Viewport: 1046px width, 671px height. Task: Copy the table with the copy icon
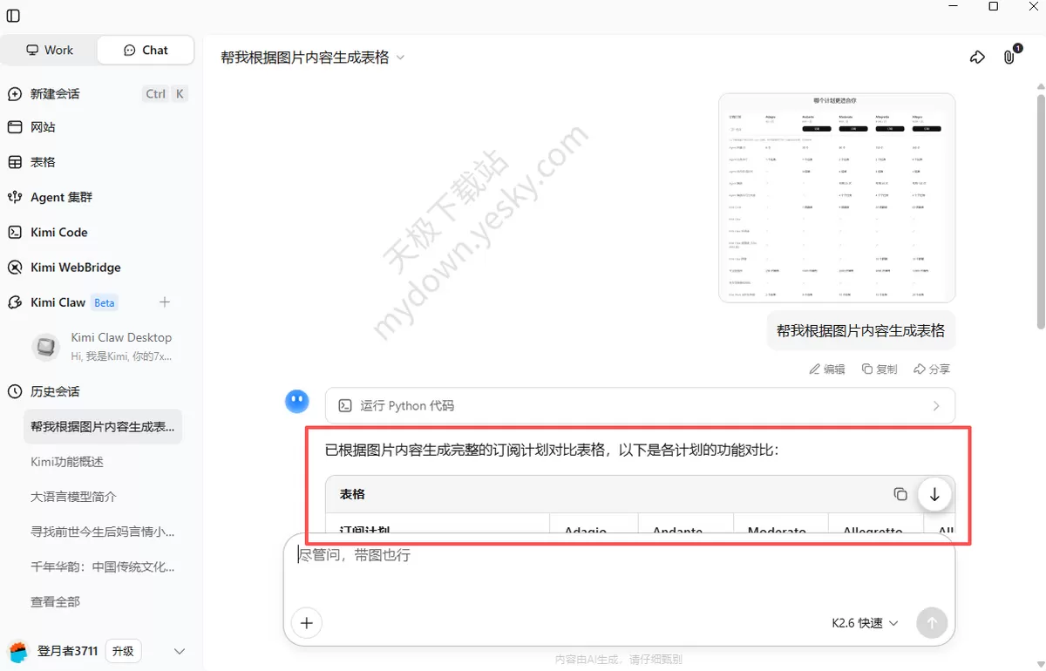(x=900, y=494)
